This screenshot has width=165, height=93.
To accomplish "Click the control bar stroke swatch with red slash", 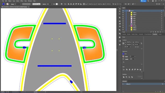I will [7, 4].
